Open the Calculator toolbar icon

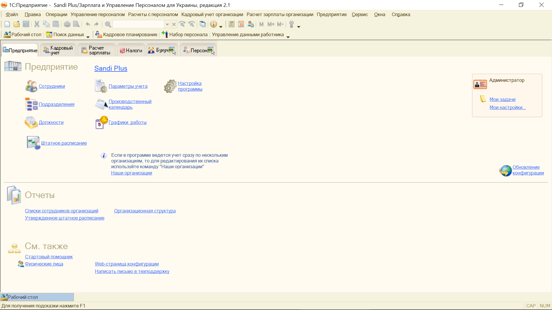point(231,24)
